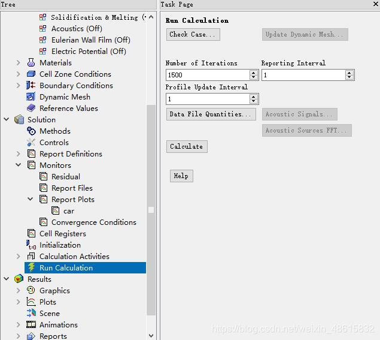Click the Number of Iterations field

pos(207,75)
